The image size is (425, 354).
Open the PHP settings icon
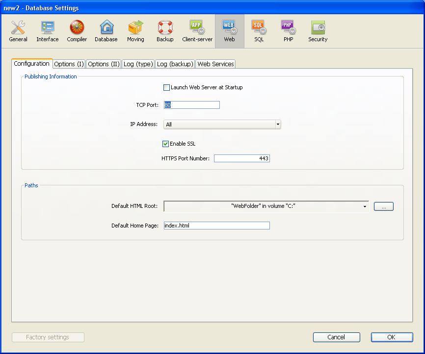click(288, 31)
